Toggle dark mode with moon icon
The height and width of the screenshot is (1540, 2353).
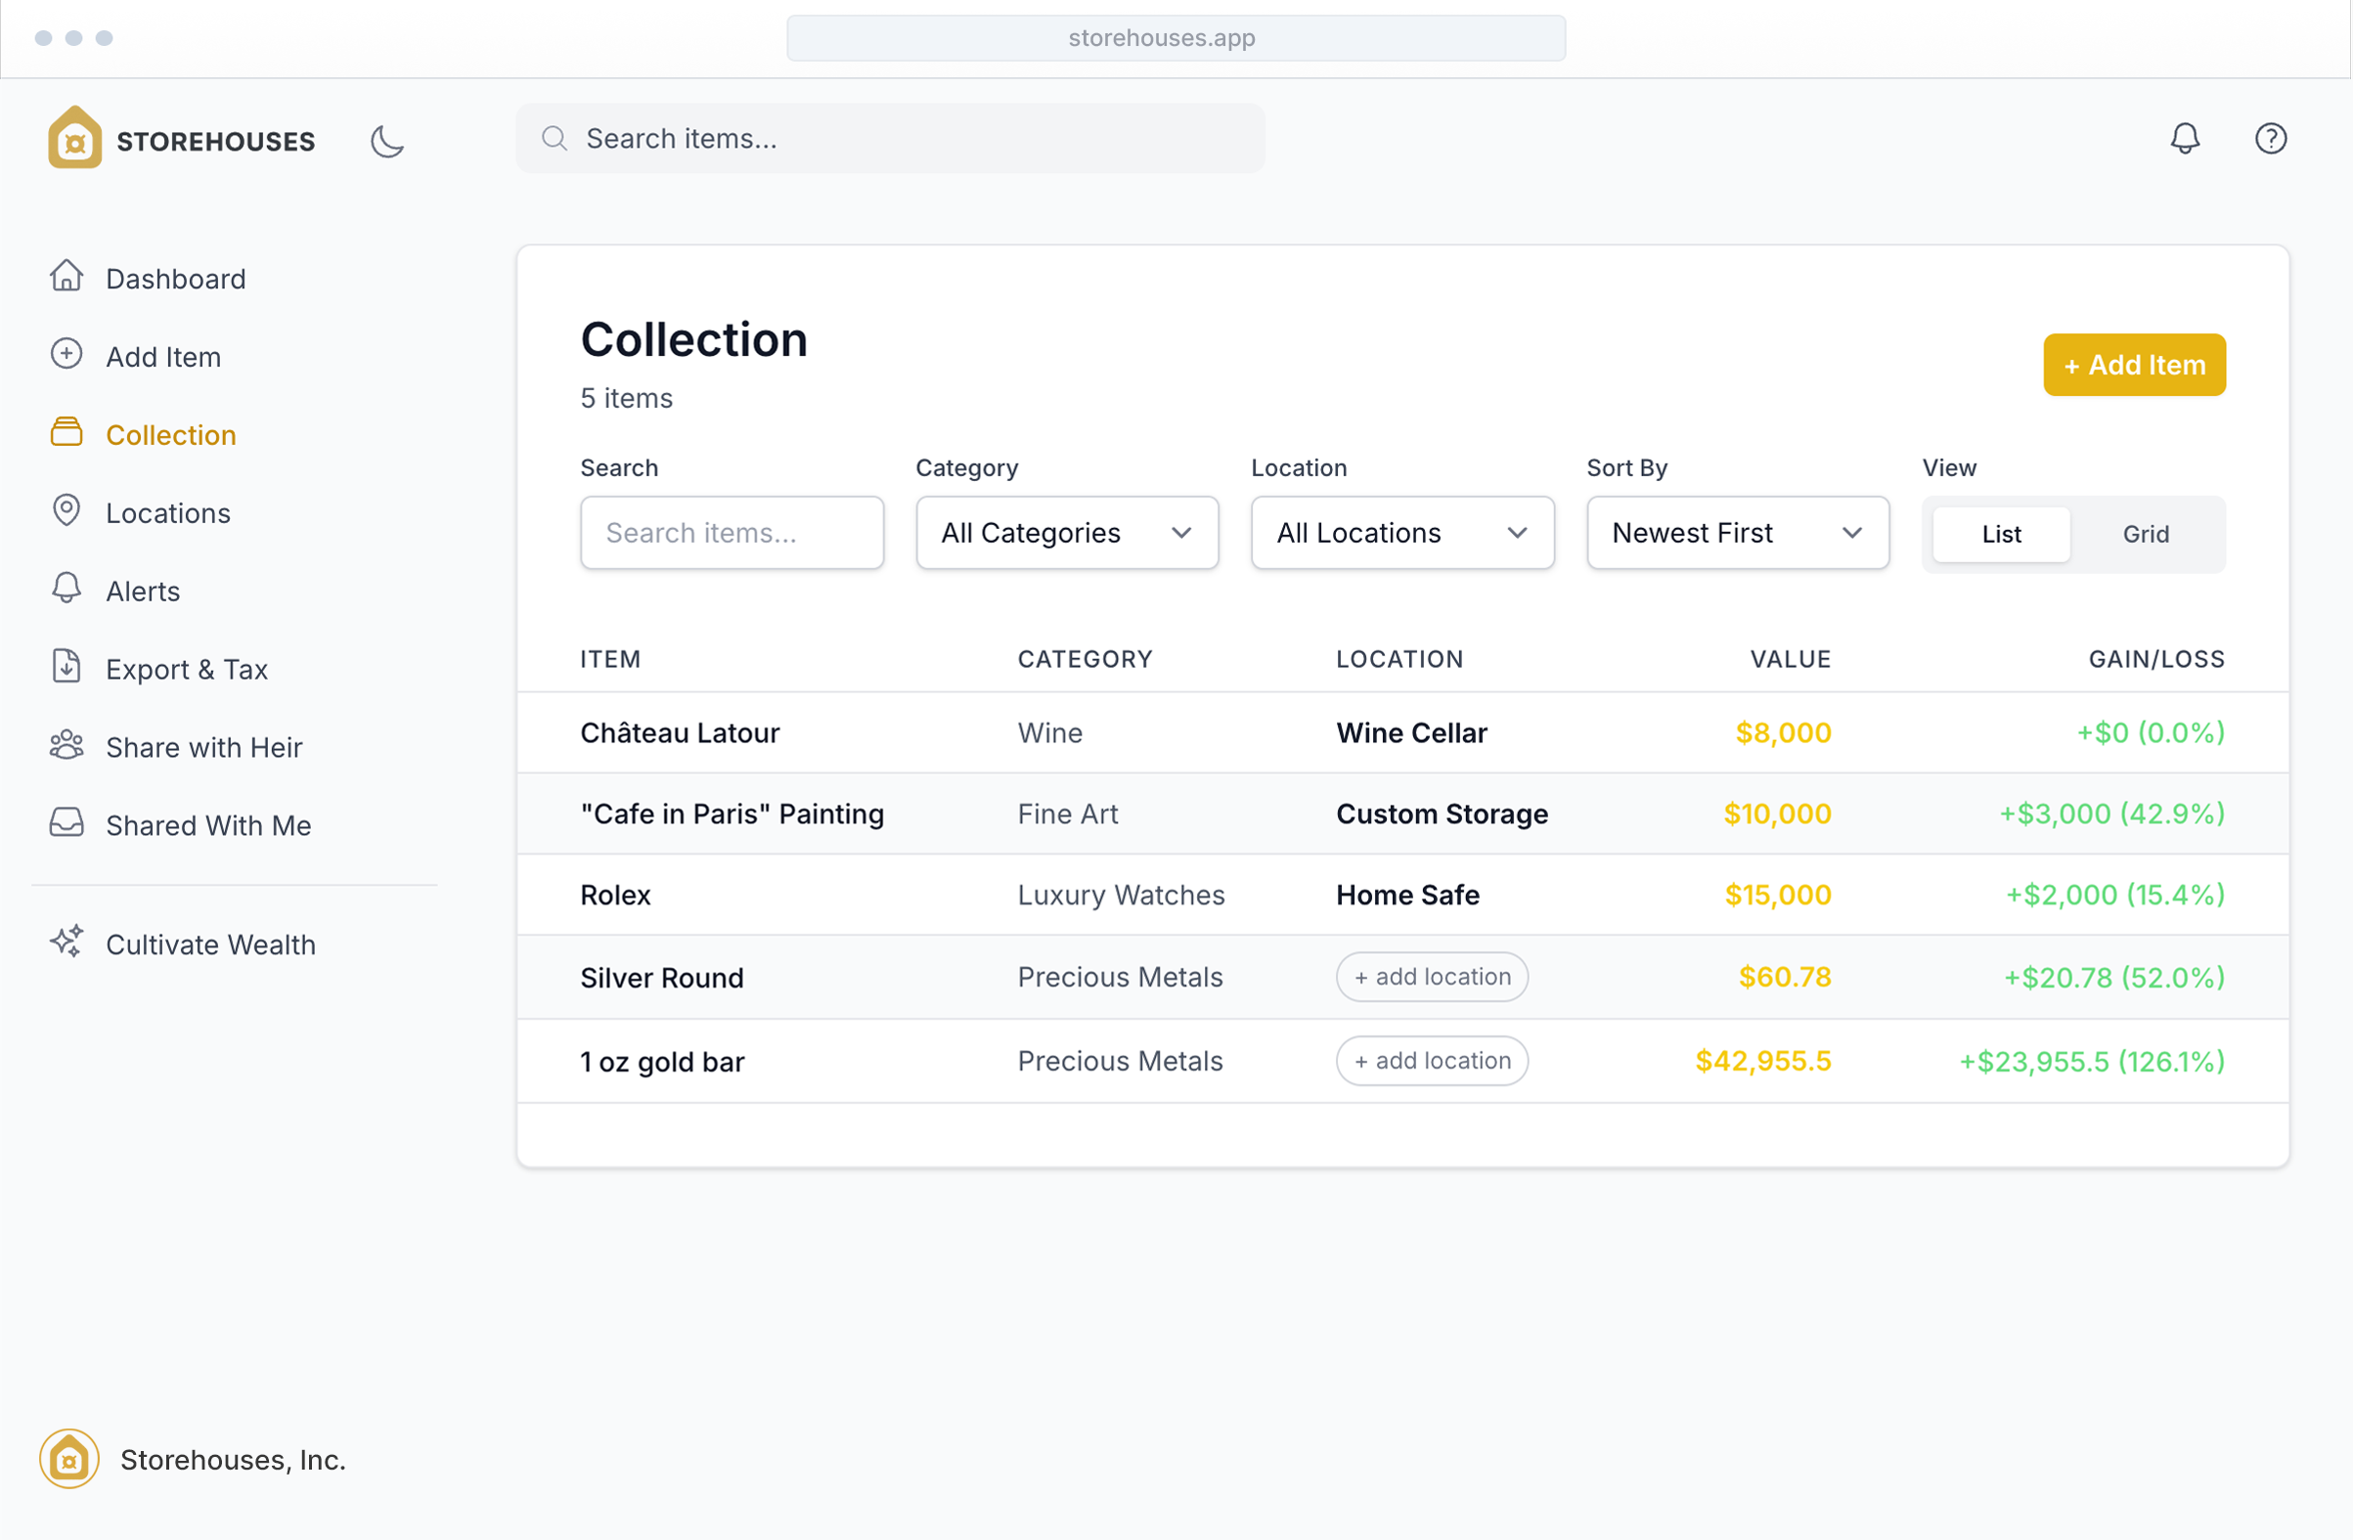(386, 141)
